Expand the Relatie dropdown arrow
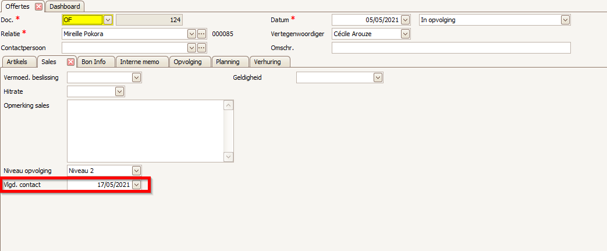Screen dimensions: 607x251 click(191, 34)
